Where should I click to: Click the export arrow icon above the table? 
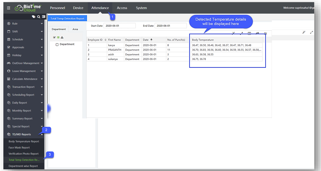pos(257,33)
